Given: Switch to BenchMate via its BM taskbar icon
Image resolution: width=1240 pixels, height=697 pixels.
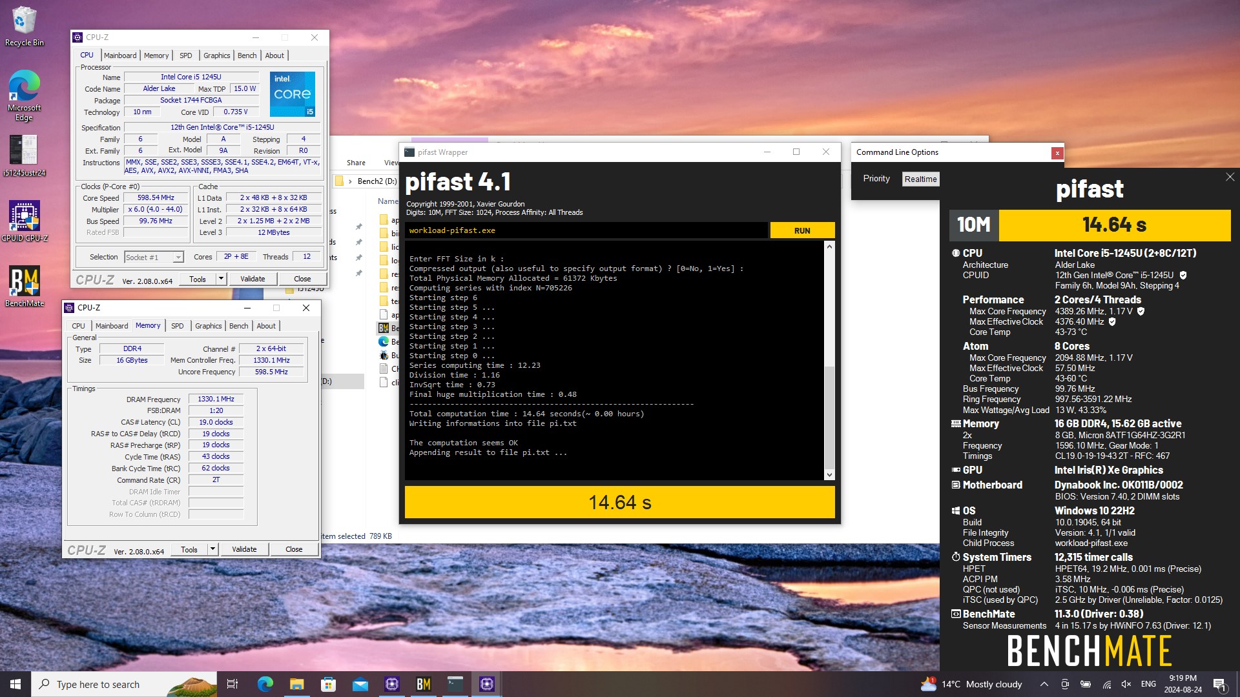Looking at the screenshot, I should tap(424, 684).
